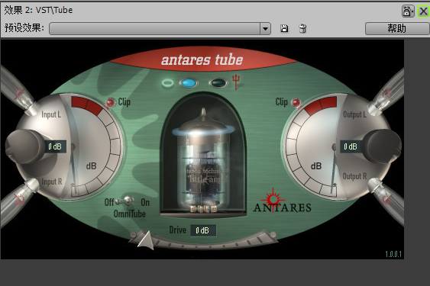This screenshot has height=286, width=430.
Task: Click the 预设效果 label
Action: click(x=24, y=27)
